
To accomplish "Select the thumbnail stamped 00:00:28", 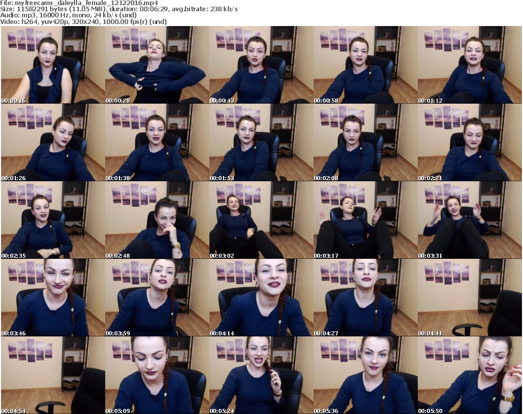I will 157,65.
